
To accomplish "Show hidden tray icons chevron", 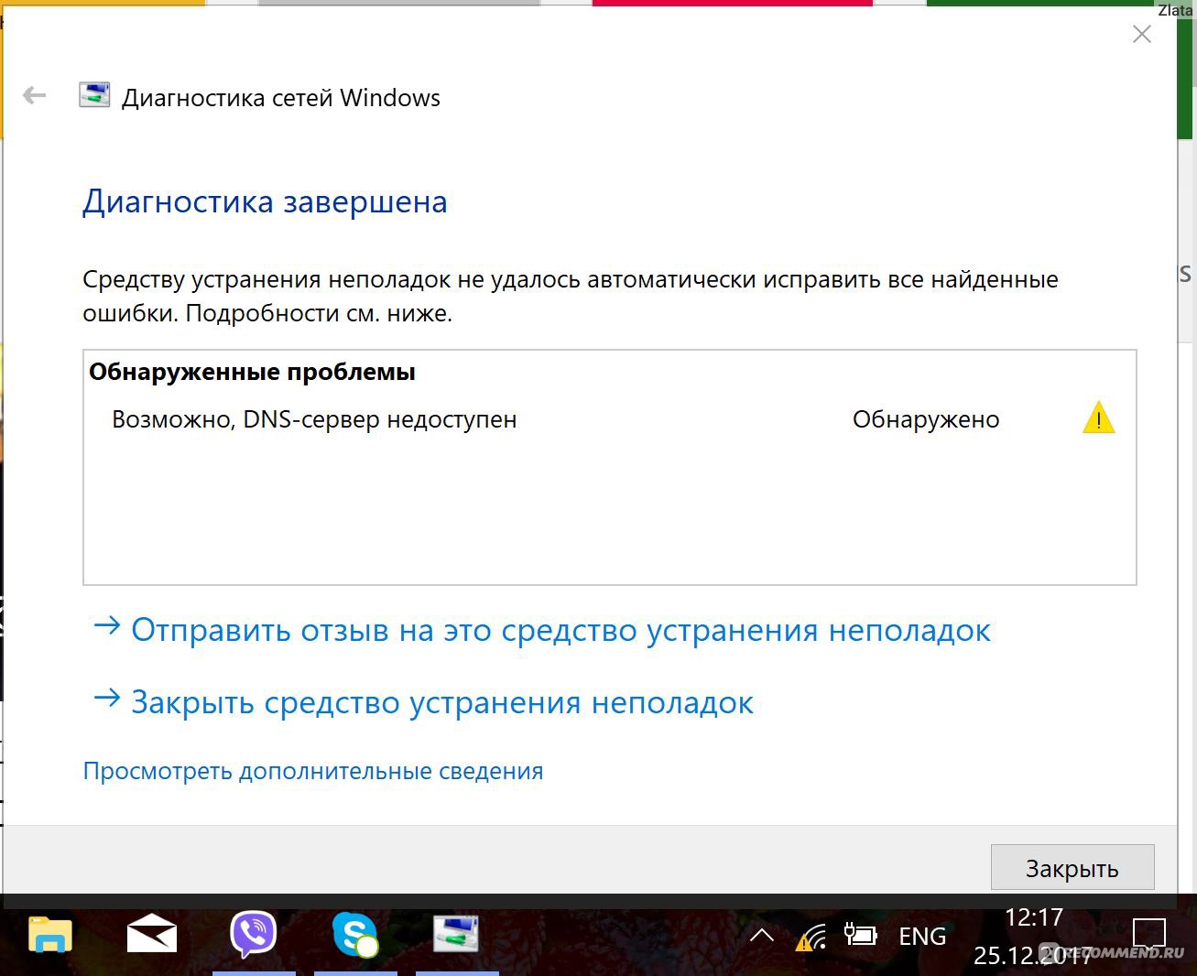I will [762, 936].
